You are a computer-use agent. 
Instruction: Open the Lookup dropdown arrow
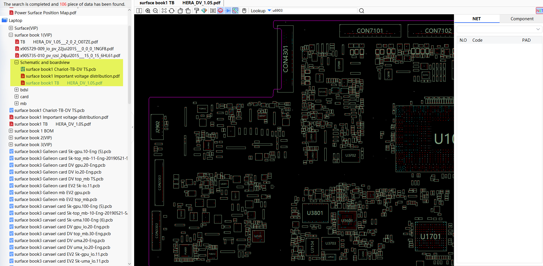click(x=269, y=11)
